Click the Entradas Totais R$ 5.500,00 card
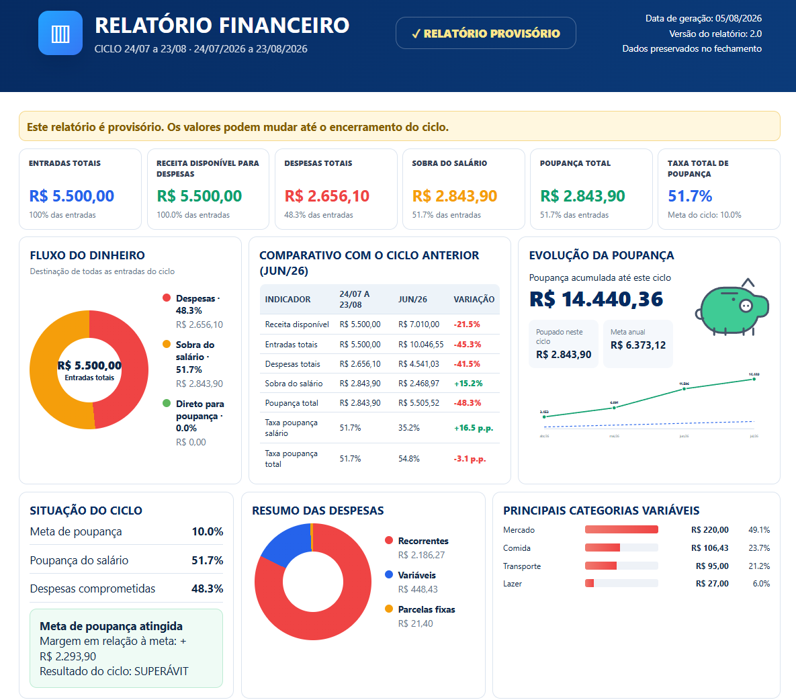Viewport: 796px width, 700px height. [80, 189]
